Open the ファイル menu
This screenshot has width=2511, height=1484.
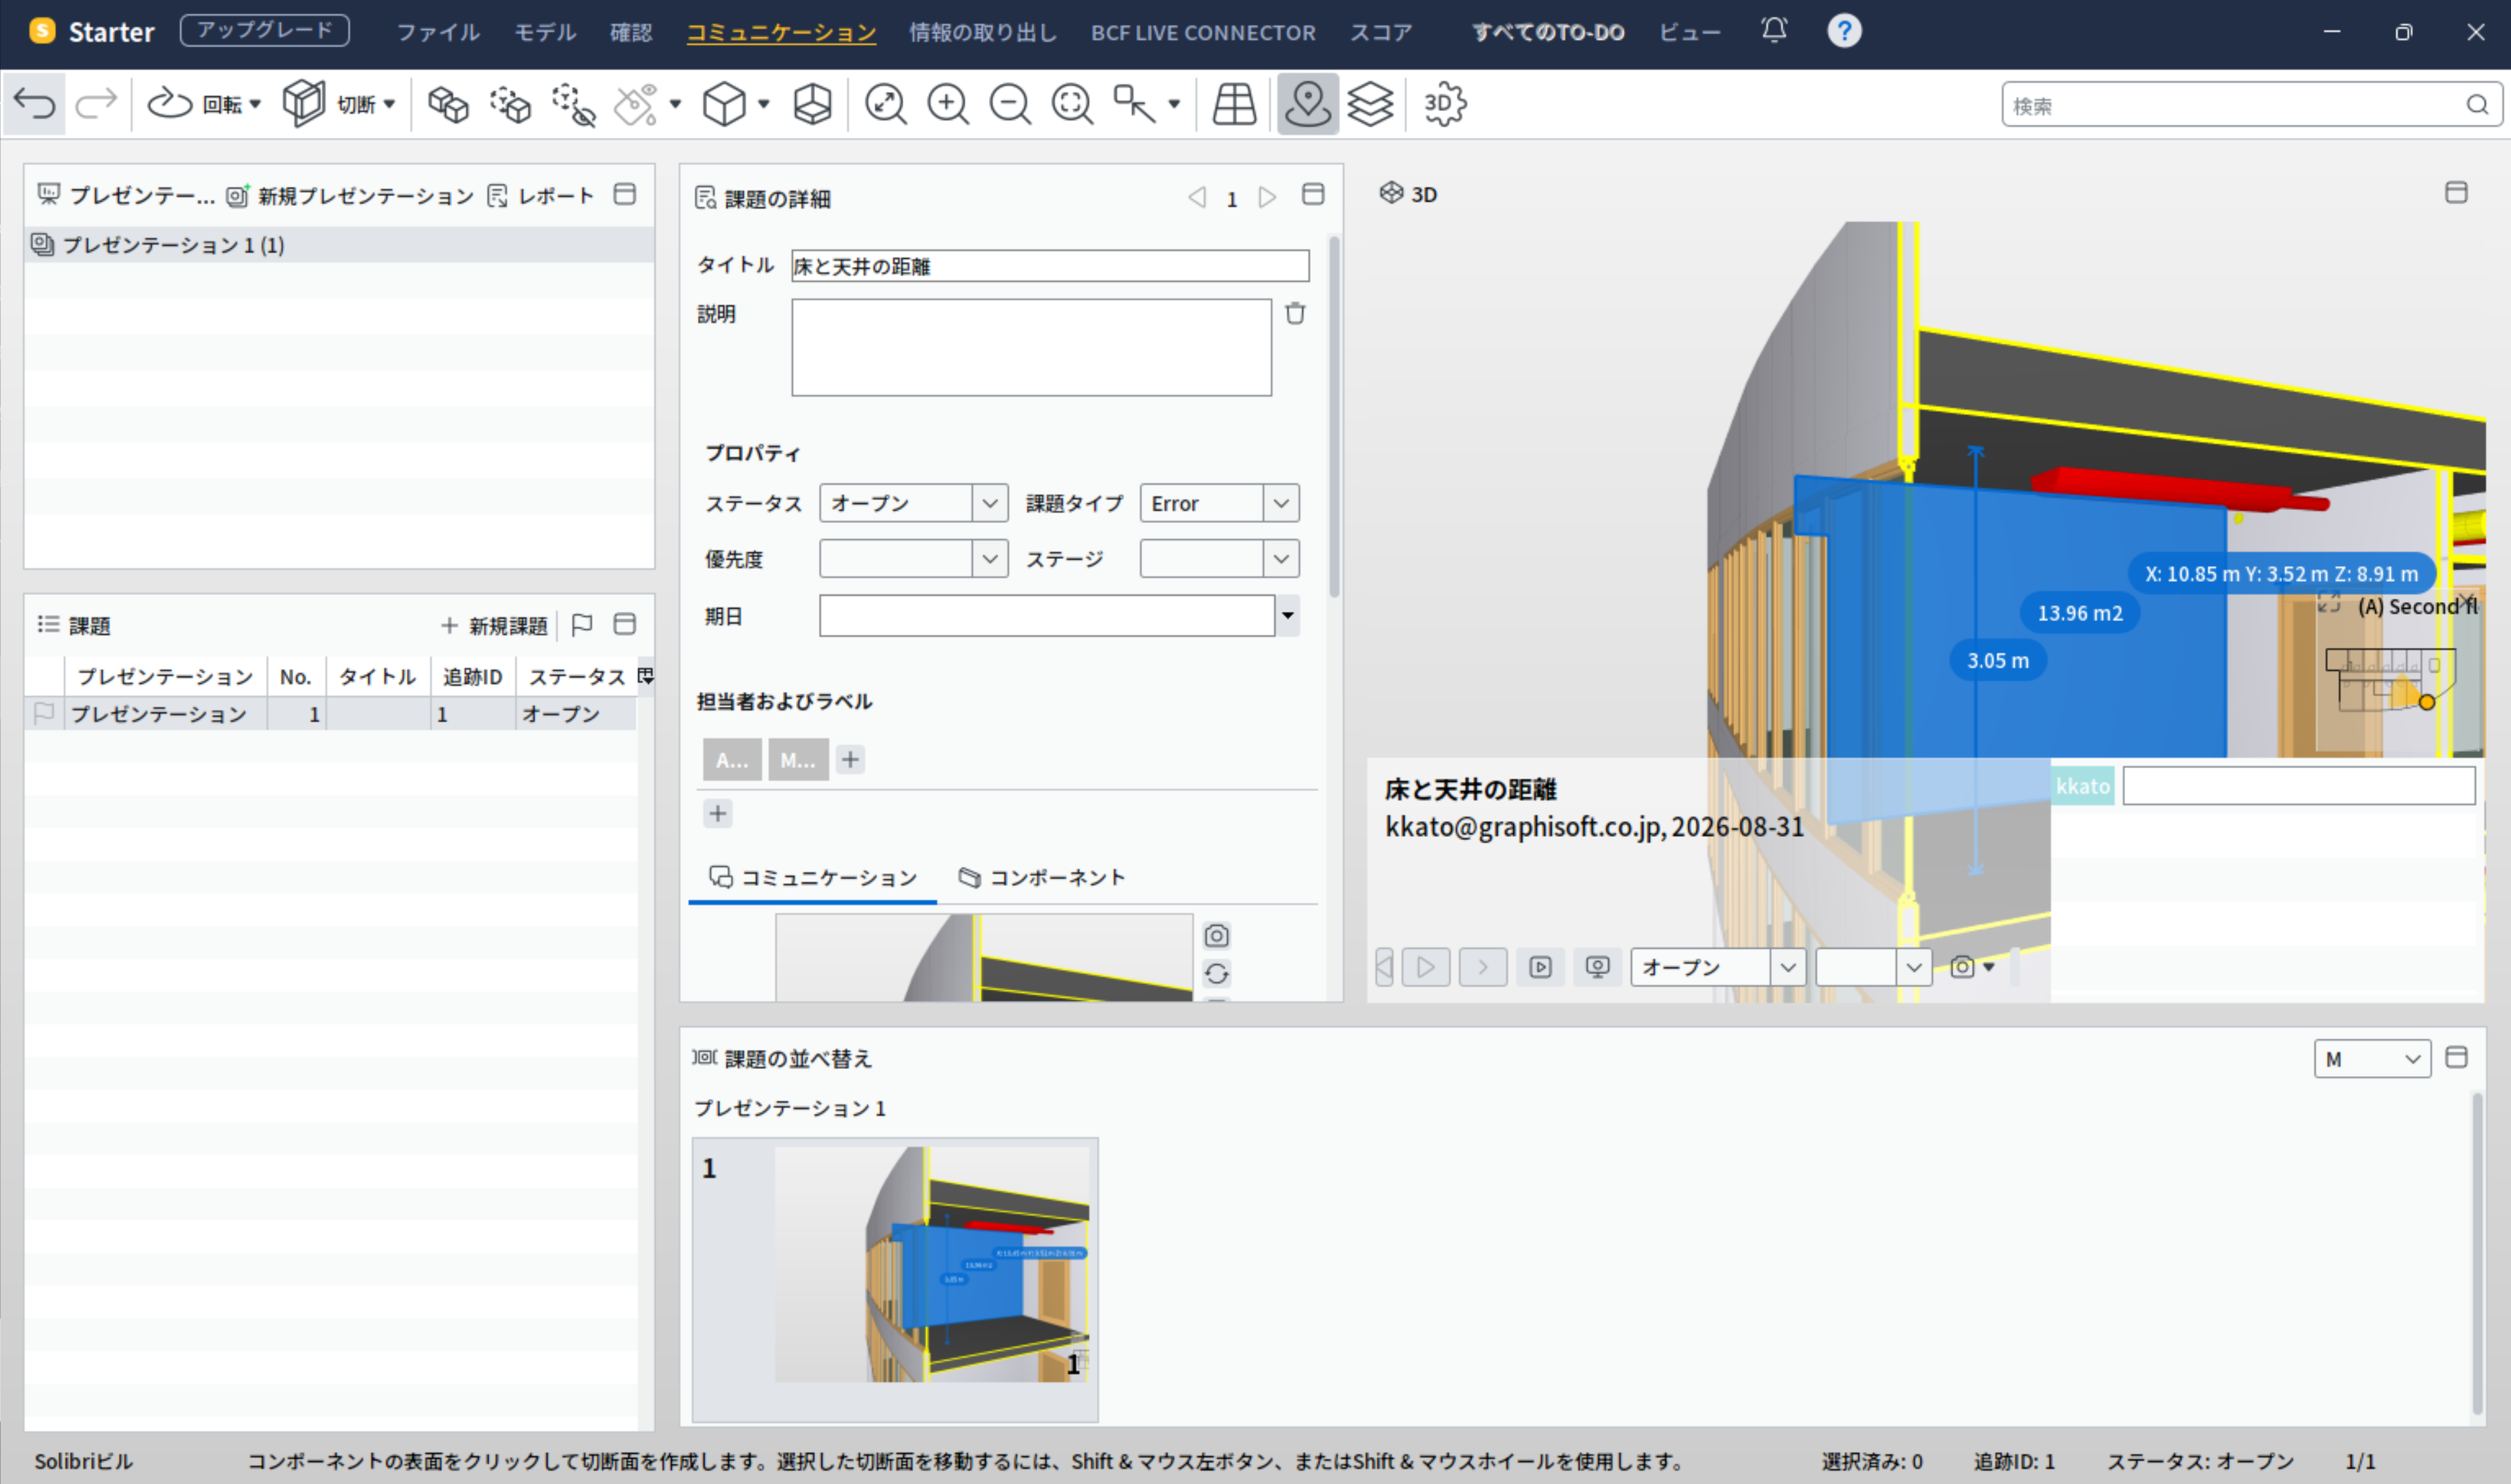tap(438, 32)
